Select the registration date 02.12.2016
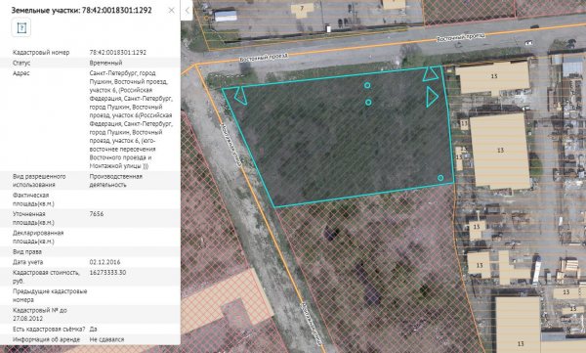 point(105,262)
